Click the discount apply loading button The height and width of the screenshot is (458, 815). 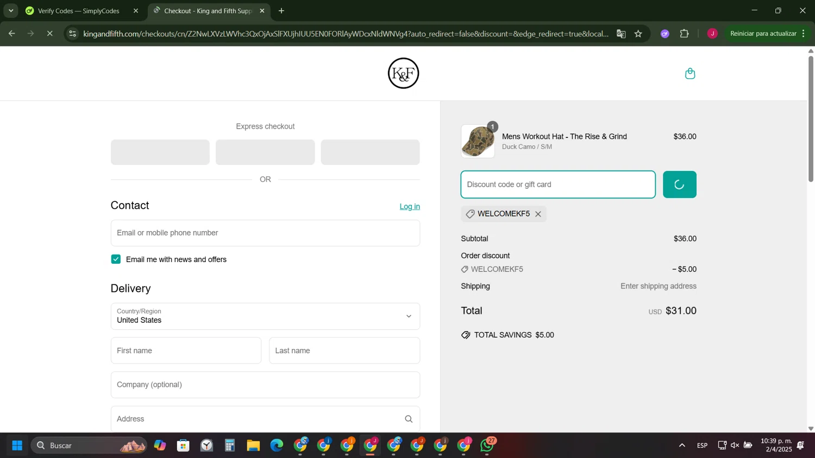679,185
